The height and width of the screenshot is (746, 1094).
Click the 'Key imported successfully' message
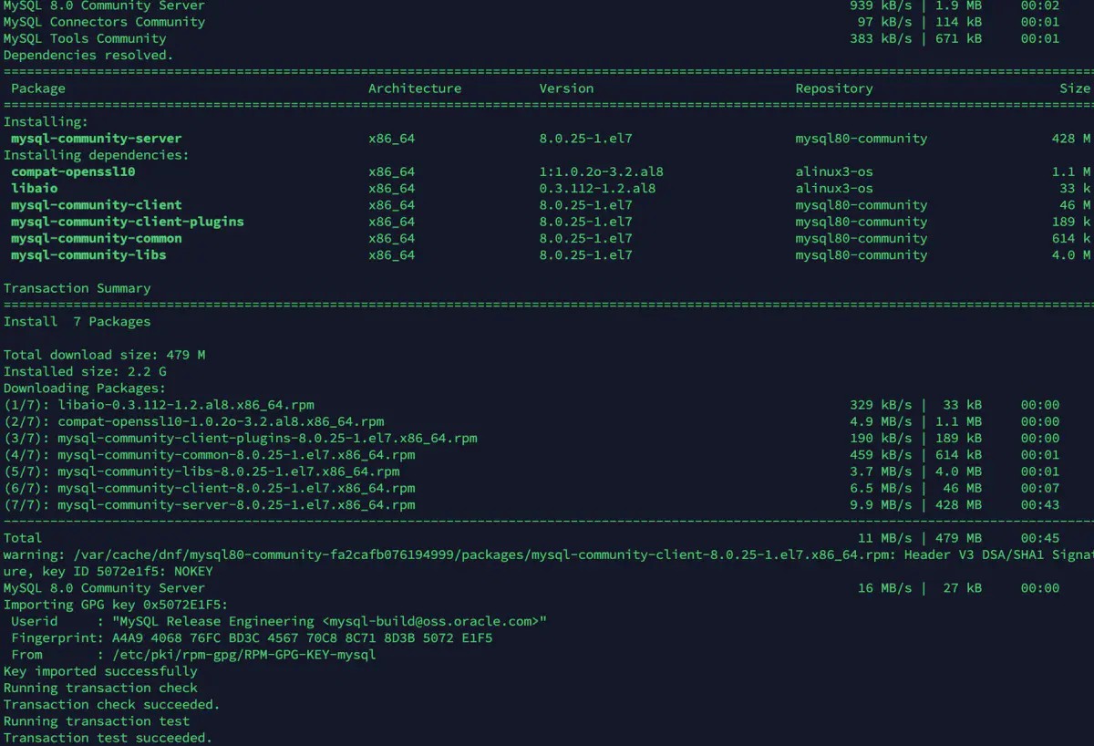tap(100, 671)
